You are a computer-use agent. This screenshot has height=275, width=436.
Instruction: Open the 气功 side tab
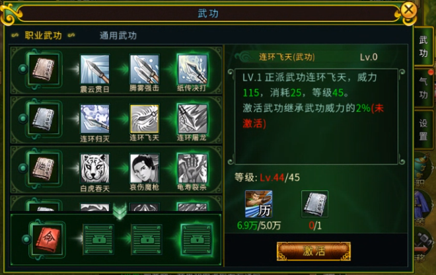tap(423, 88)
